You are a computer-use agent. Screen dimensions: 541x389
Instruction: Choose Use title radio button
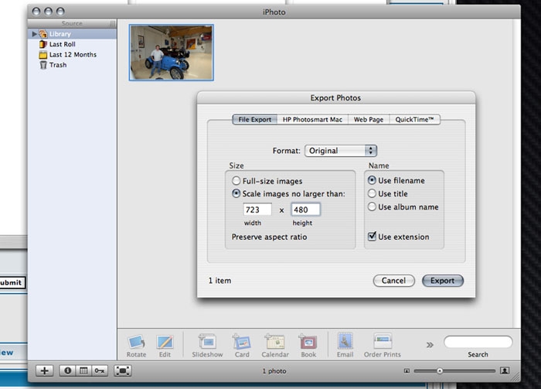(372, 193)
